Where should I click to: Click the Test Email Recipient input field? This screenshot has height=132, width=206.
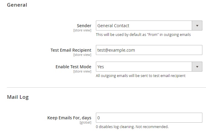[x=149, y=50]
